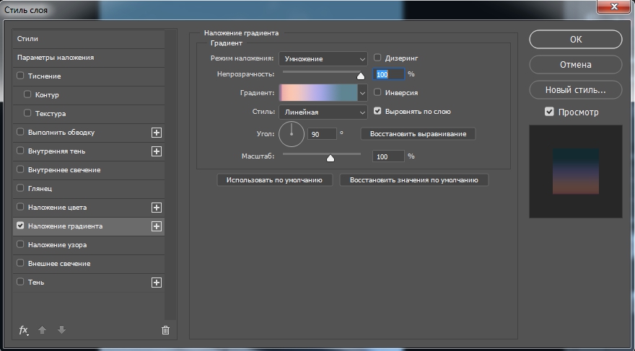Click the move effect down arrow

tap(61, 330)
